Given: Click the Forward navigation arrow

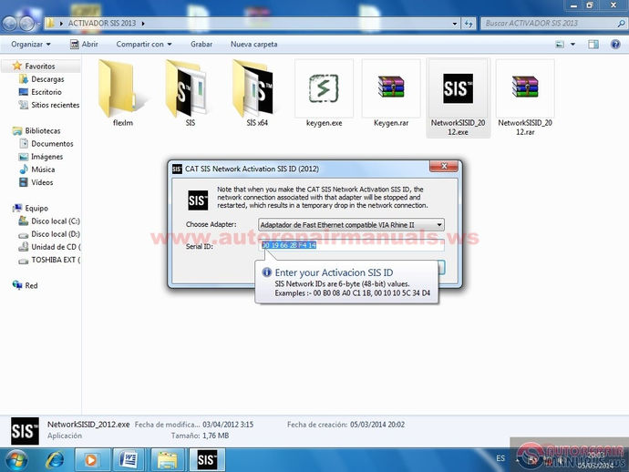Looking at the screenshot, I should pyautogui.click(x=27, y=24).
